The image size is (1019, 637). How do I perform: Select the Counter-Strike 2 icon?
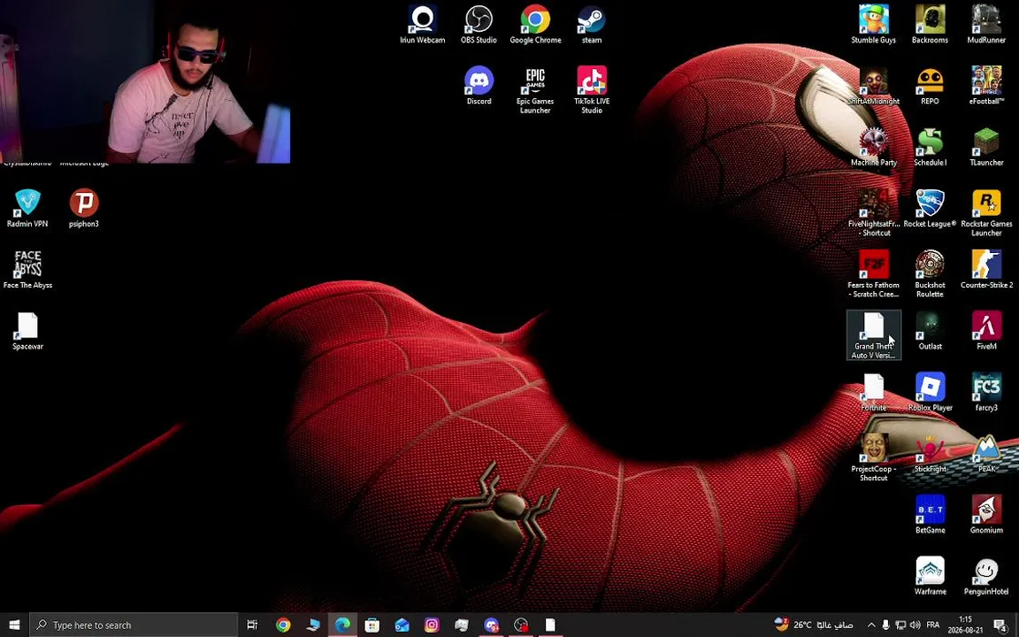[986, 269]
